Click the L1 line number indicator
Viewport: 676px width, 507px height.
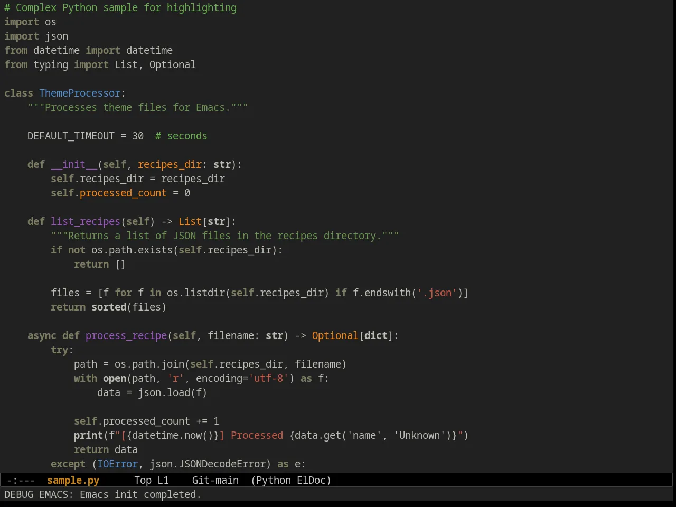[163, 480]
